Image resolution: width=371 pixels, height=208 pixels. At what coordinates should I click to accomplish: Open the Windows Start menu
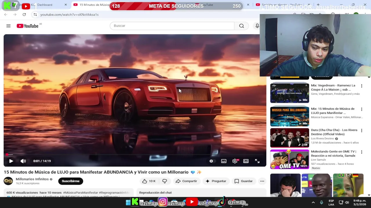(128, 203)
